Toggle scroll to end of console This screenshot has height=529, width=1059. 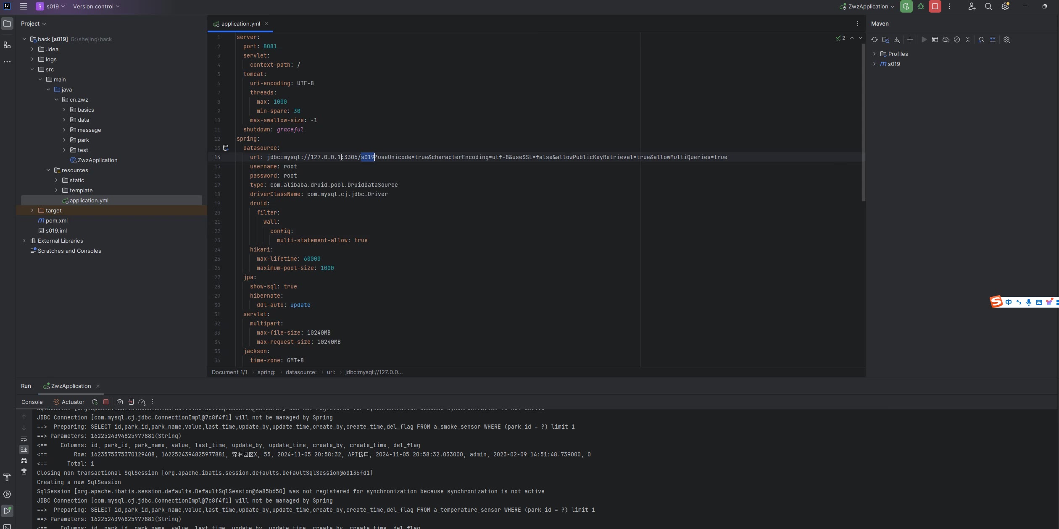pyautogui.click(x=24, y=449)
